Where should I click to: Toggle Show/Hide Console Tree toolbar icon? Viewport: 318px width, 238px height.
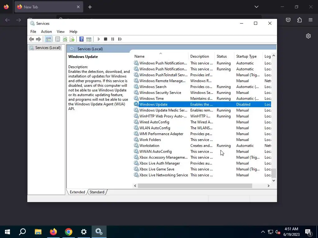pyautogui.click(x=48, y=39)
